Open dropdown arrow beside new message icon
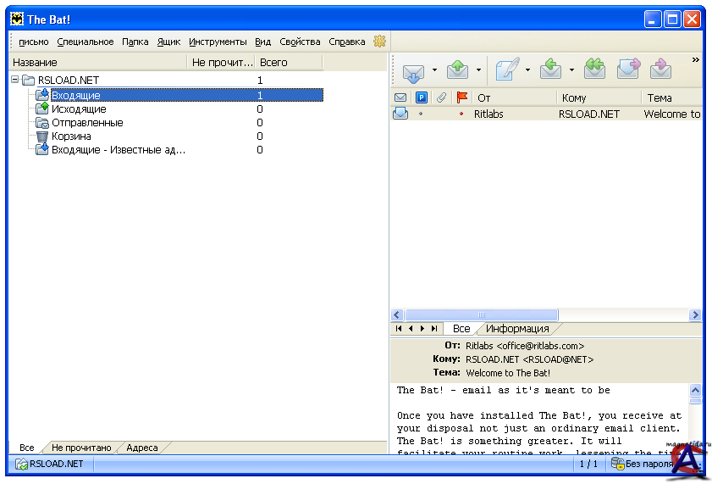Screen dimensions: 712x484 (x=527, y=70)
